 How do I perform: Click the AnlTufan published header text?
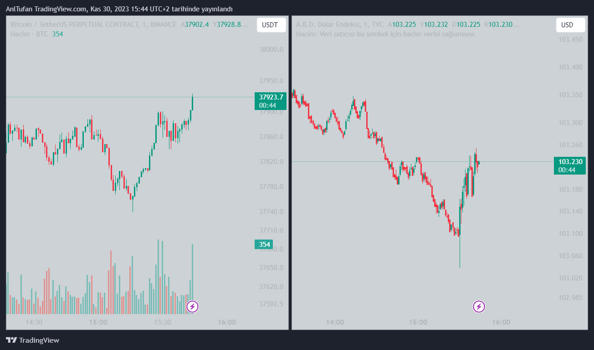119,9
